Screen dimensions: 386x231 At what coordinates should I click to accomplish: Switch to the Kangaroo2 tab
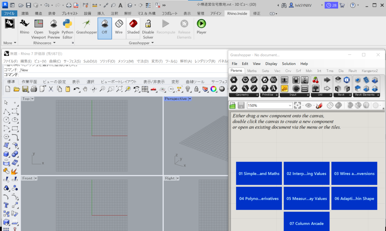(x=370, y=71)
